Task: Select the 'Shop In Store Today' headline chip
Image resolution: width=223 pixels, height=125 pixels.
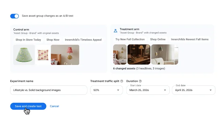Action: (x=28, y=40)
